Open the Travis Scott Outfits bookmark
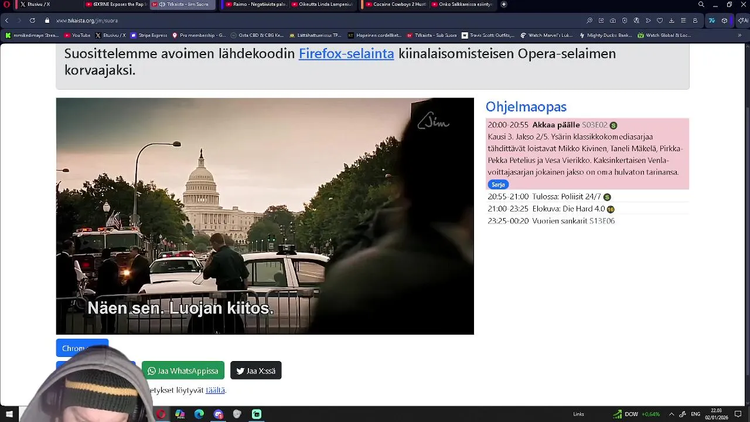Viewport: 750px width, 422px height. coord(487,35)
